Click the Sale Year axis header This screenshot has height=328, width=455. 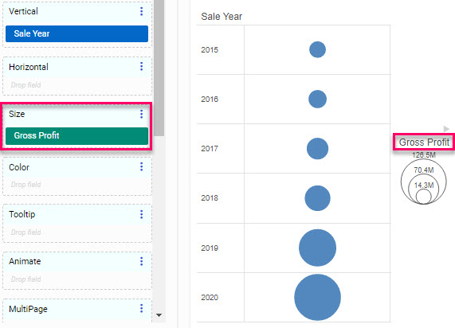click(222, 17)
